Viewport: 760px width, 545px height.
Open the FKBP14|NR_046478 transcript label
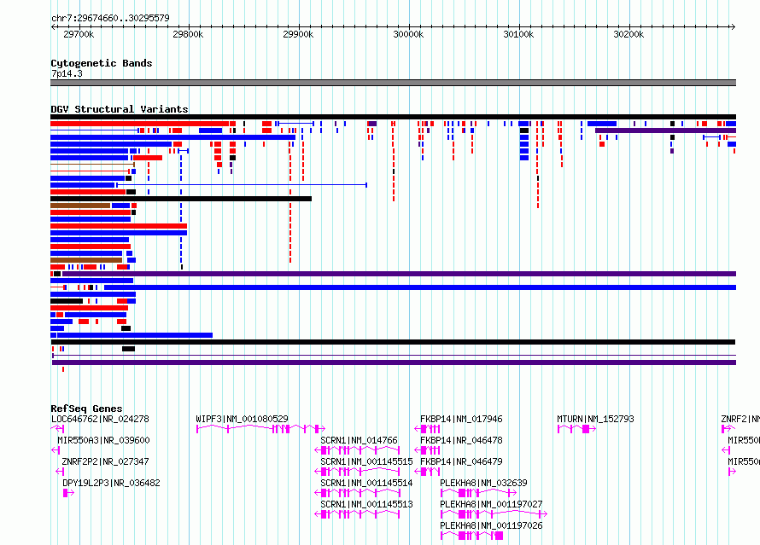click(x=461, y=440)
